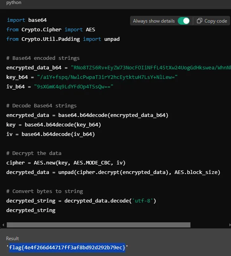Viewport: 231px width, 256px height.
Task: Click the Base64 encoded strings comment
Action: pos(43,58)
